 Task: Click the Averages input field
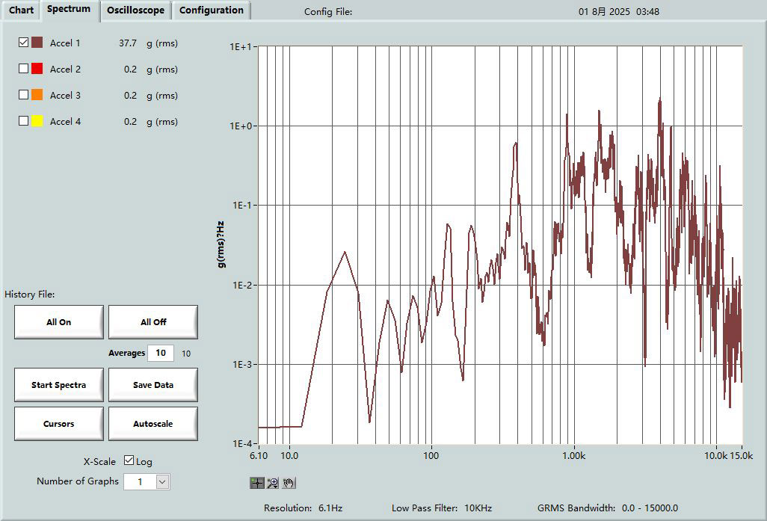(x=160, y=353)
